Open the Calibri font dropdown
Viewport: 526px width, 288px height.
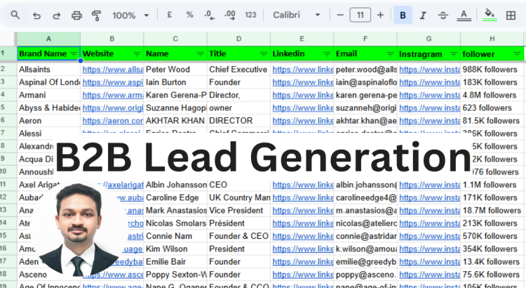(297, 15)
